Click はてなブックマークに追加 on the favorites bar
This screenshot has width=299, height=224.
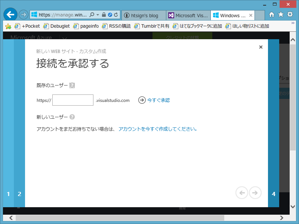(x=200, y=26)
